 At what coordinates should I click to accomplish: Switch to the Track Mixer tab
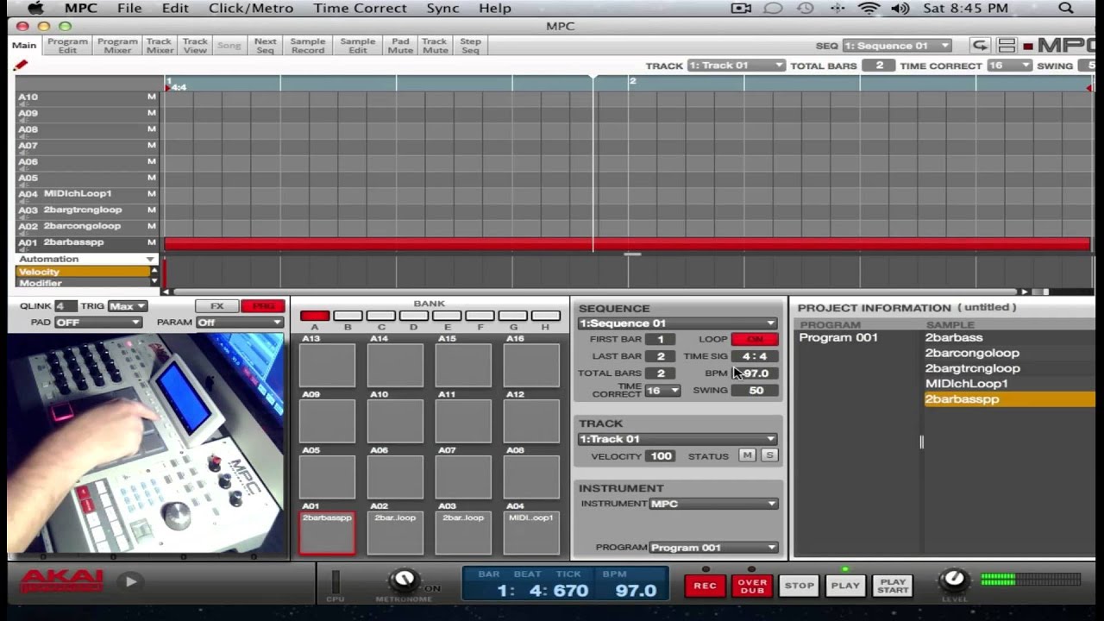click(159, 46)
